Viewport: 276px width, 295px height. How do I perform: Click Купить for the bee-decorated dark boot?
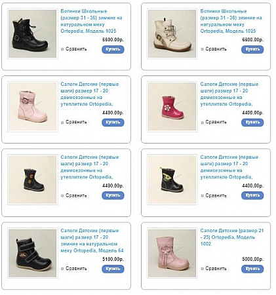click(252, 195)
